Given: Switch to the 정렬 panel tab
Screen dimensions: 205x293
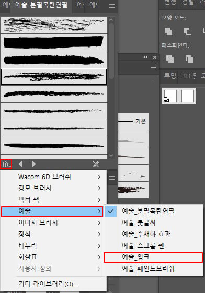Looking at the screenshot, I should click(x=188, y=3).
